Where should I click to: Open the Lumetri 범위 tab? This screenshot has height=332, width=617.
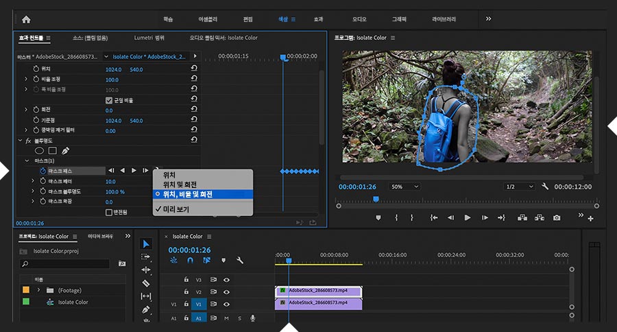pyautogui.click(x=149, y=38)
